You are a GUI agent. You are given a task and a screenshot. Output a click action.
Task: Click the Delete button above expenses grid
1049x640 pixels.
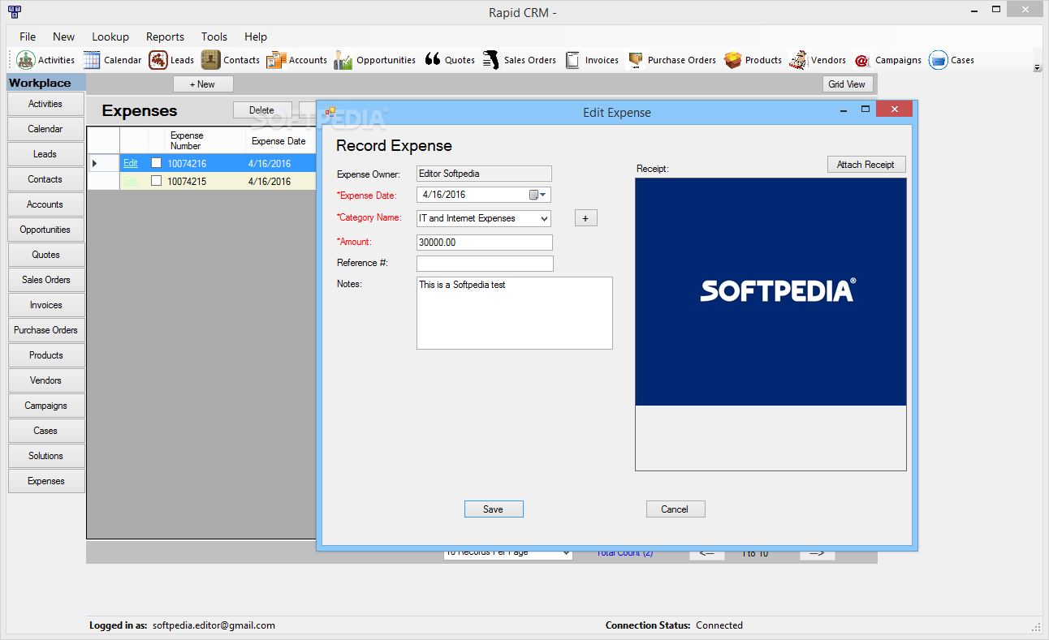tap(262, 110)
